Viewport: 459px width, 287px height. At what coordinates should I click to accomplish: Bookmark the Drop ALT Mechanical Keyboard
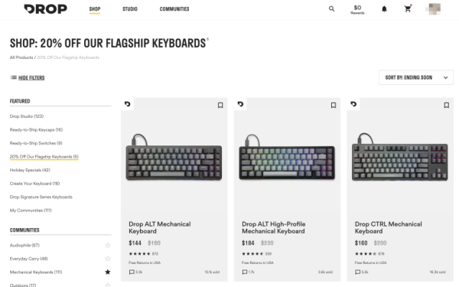point(220,105)
